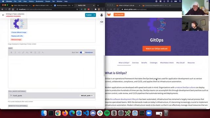This screenshot has width=210, height=118.
Task: Click the Get free trial button
Action: click(119, 14)
